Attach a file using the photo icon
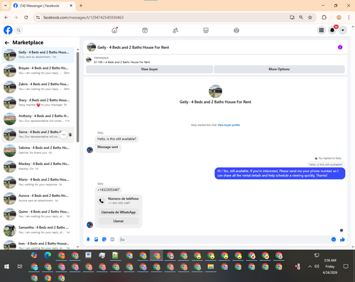This screenshot has height=282, width=355. click(97, 239)
